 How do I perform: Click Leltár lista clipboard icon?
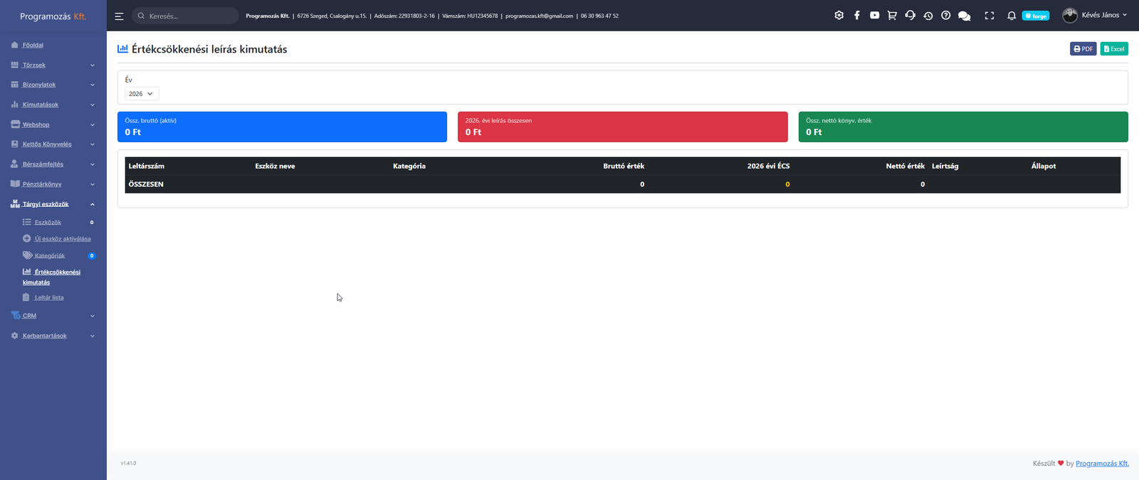click(26, 297)
